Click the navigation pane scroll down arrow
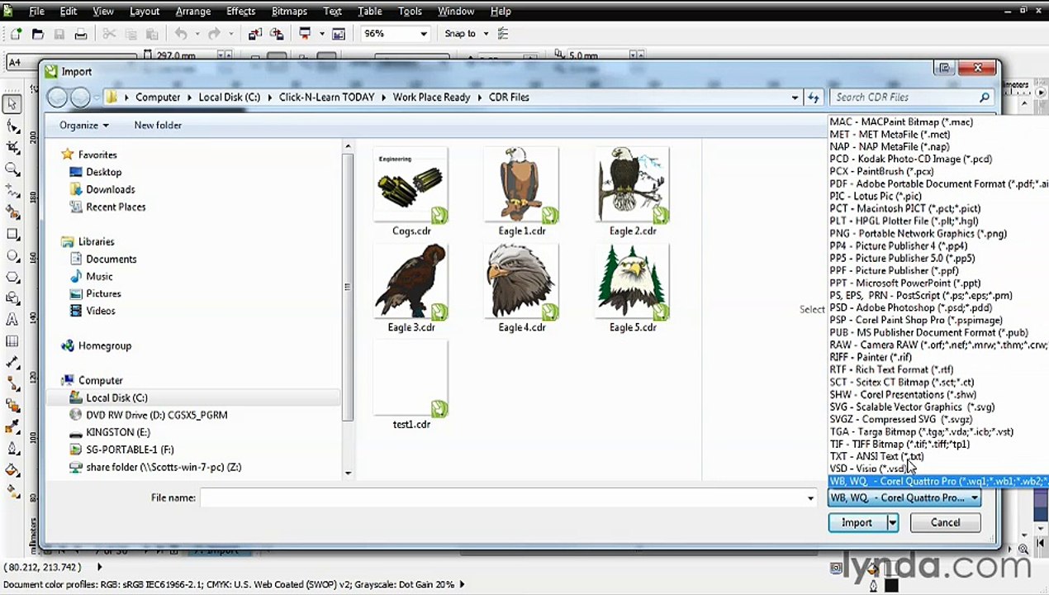This screenshot has width=1049, height=595. (348, 474)
